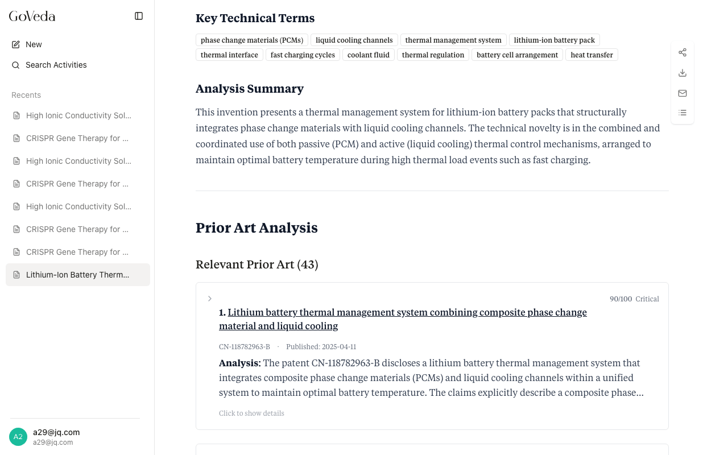
Task: Open the first High Ionic Conductivity recent item
Action: click(78, 115)
